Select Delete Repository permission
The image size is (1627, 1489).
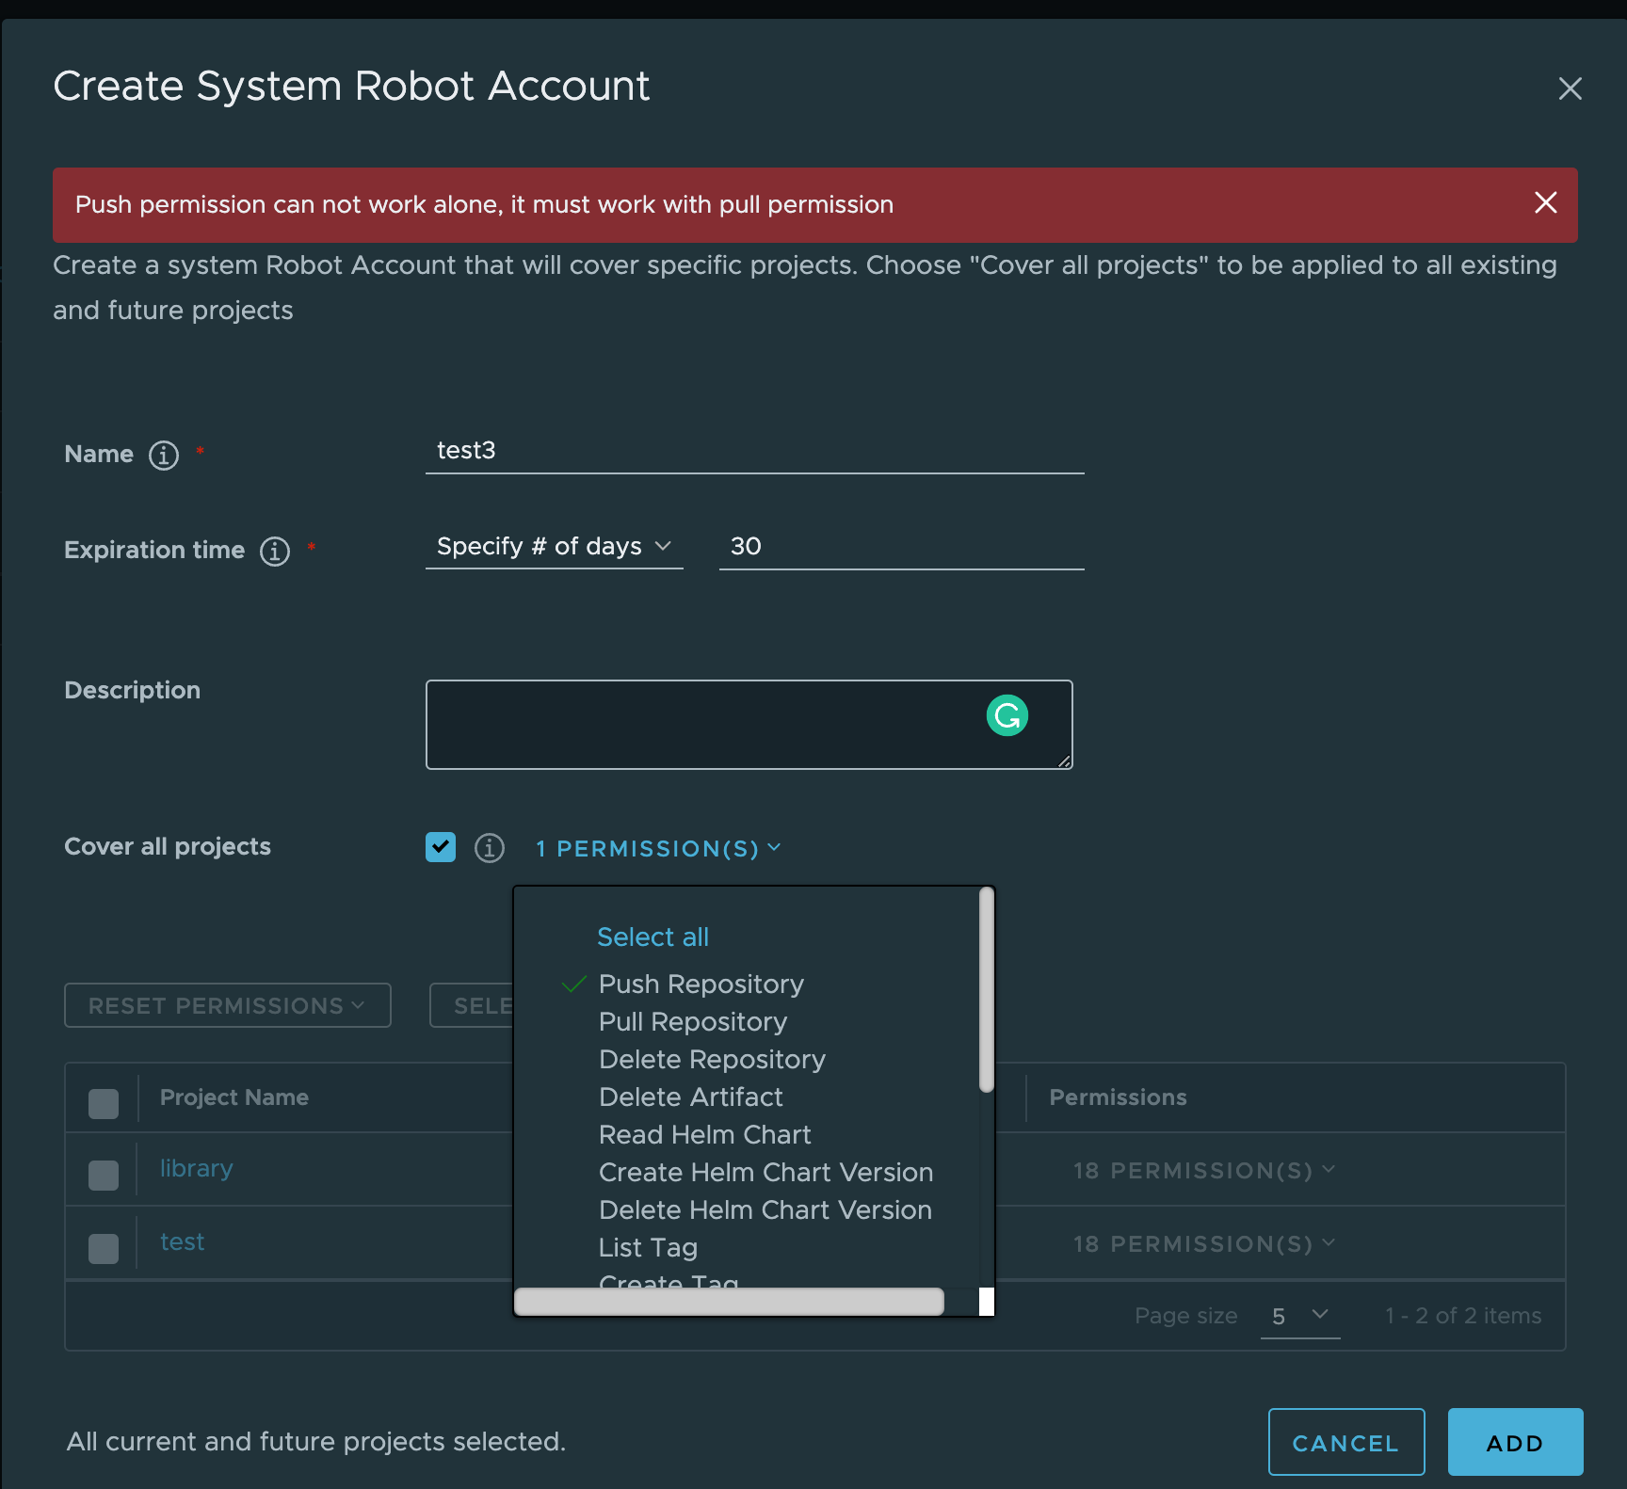coord(712,1060)
